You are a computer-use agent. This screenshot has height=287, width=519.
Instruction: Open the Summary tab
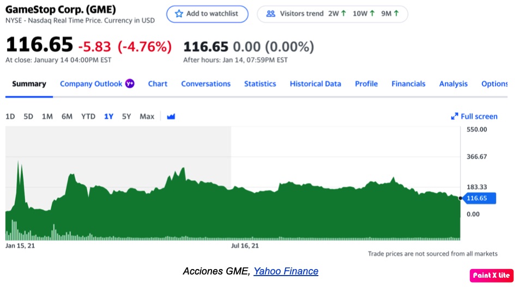pyautogui.click(x=29, y=84)
